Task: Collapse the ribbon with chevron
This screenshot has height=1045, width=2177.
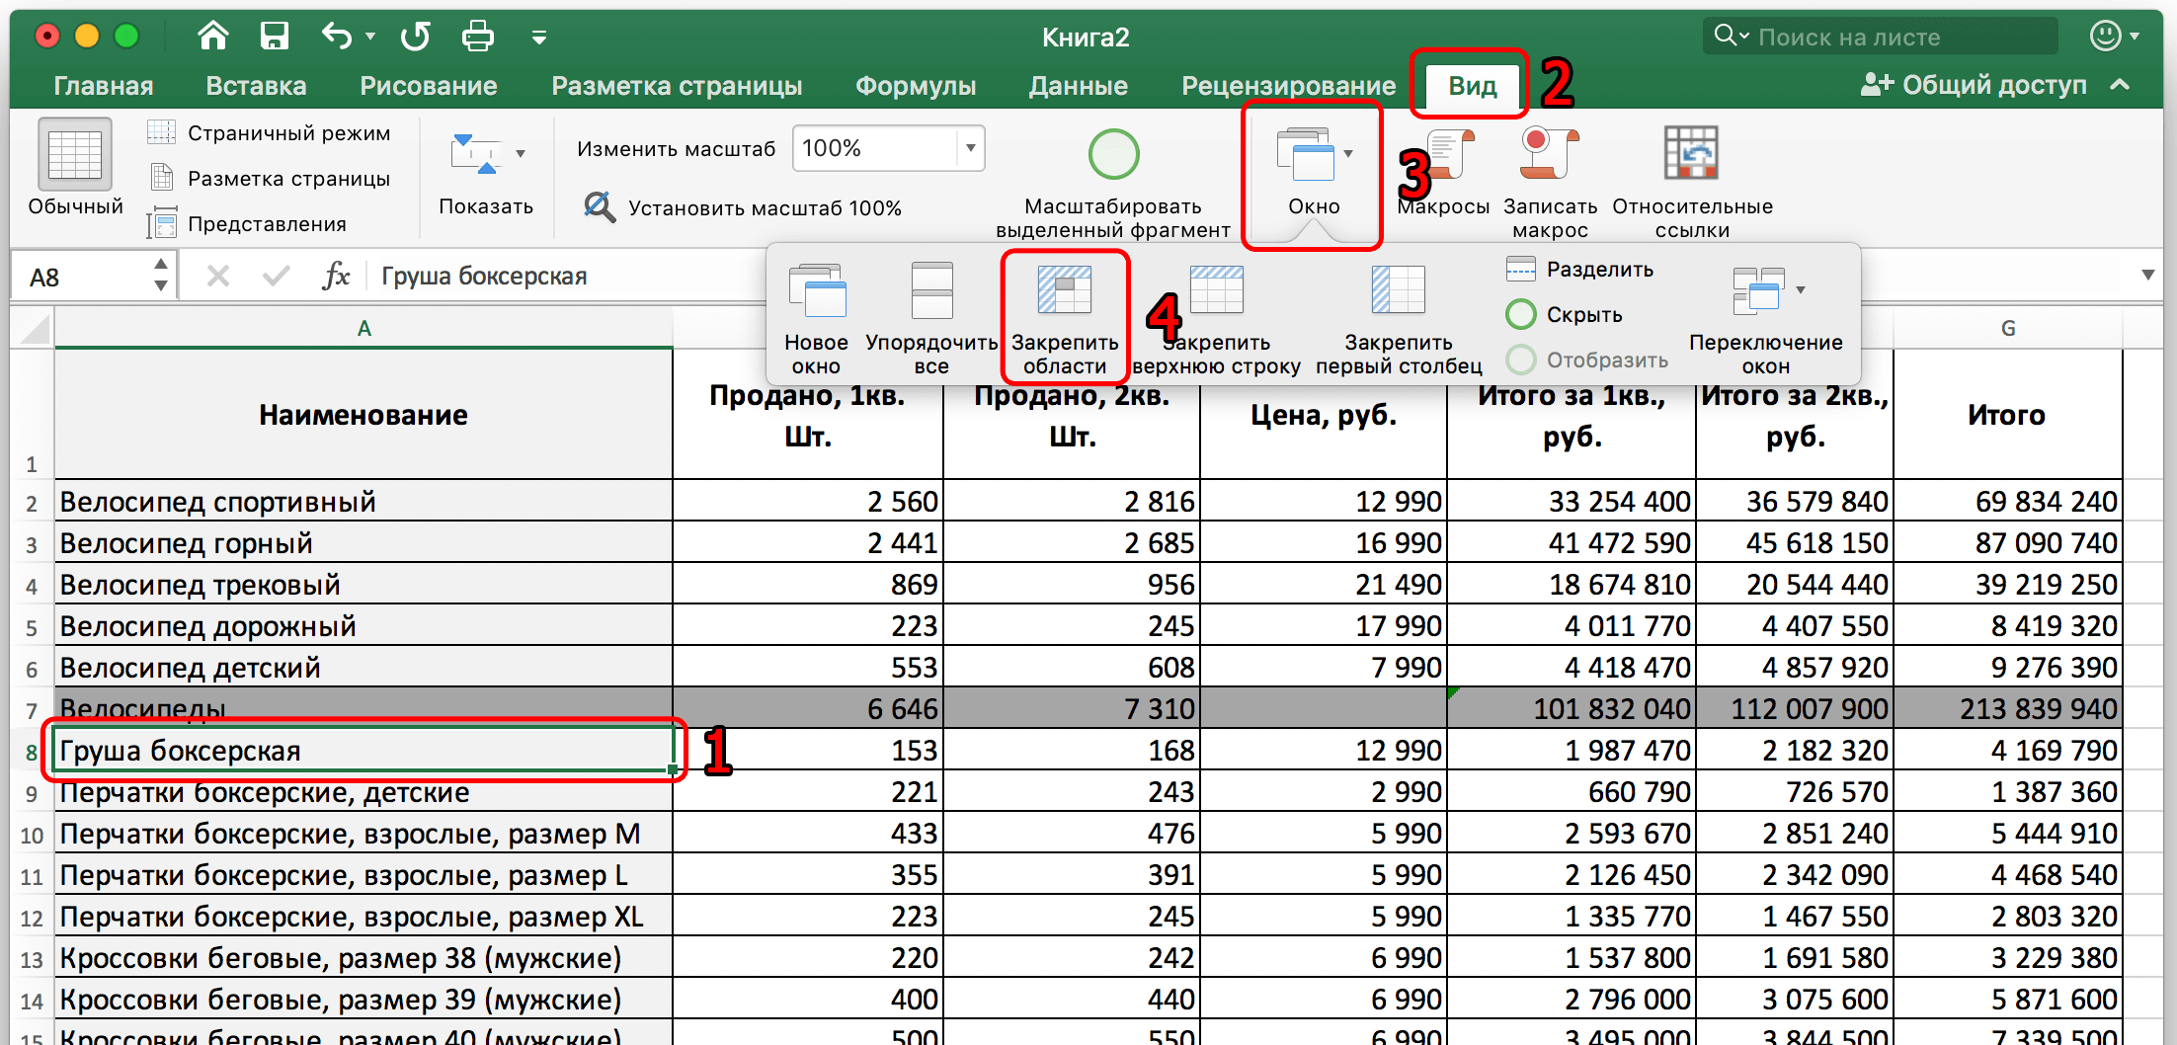Action: (x=2120, y=85)
